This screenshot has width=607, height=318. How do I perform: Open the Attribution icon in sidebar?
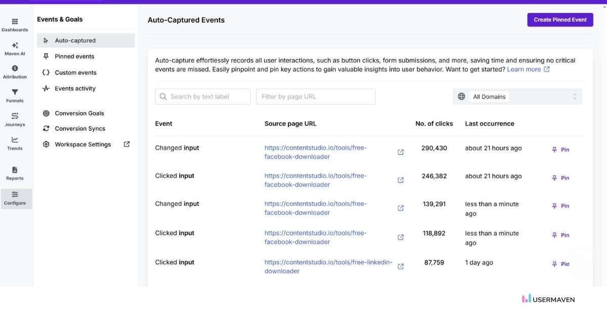pos(15,69)
